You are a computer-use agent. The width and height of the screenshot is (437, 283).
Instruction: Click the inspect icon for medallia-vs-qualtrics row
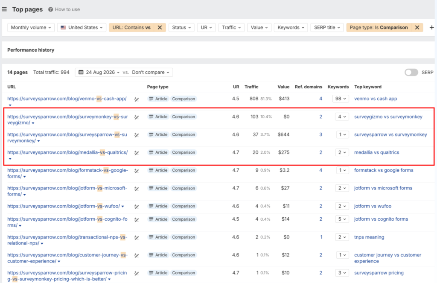(x=136, y=153)
